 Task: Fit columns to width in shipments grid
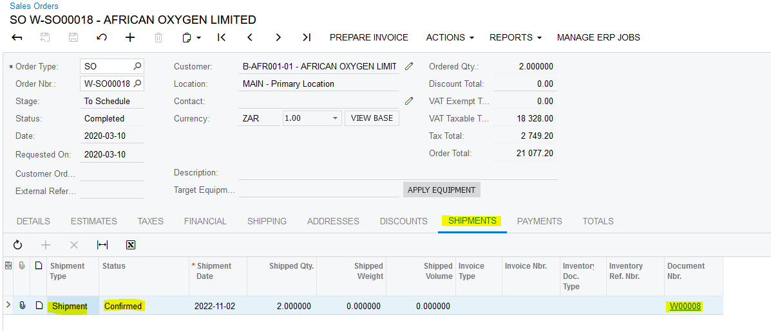[102, 245]
